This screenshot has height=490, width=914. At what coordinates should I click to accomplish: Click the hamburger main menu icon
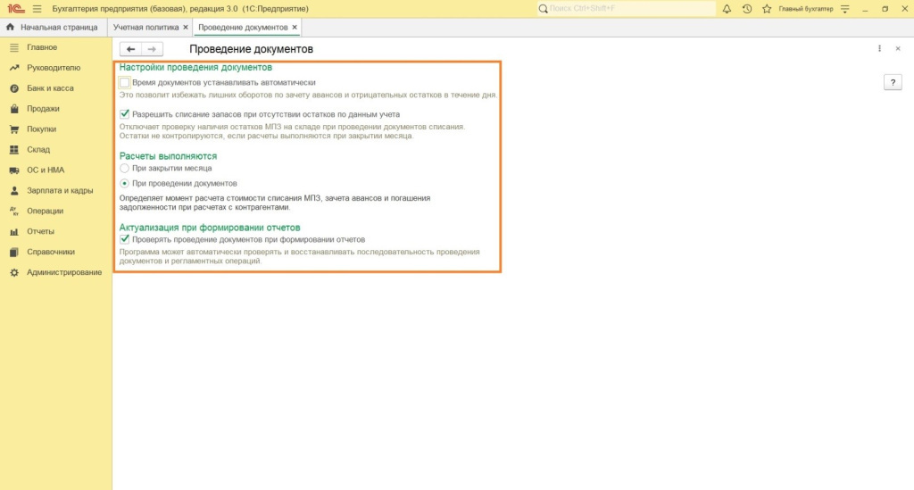(37, 9)
